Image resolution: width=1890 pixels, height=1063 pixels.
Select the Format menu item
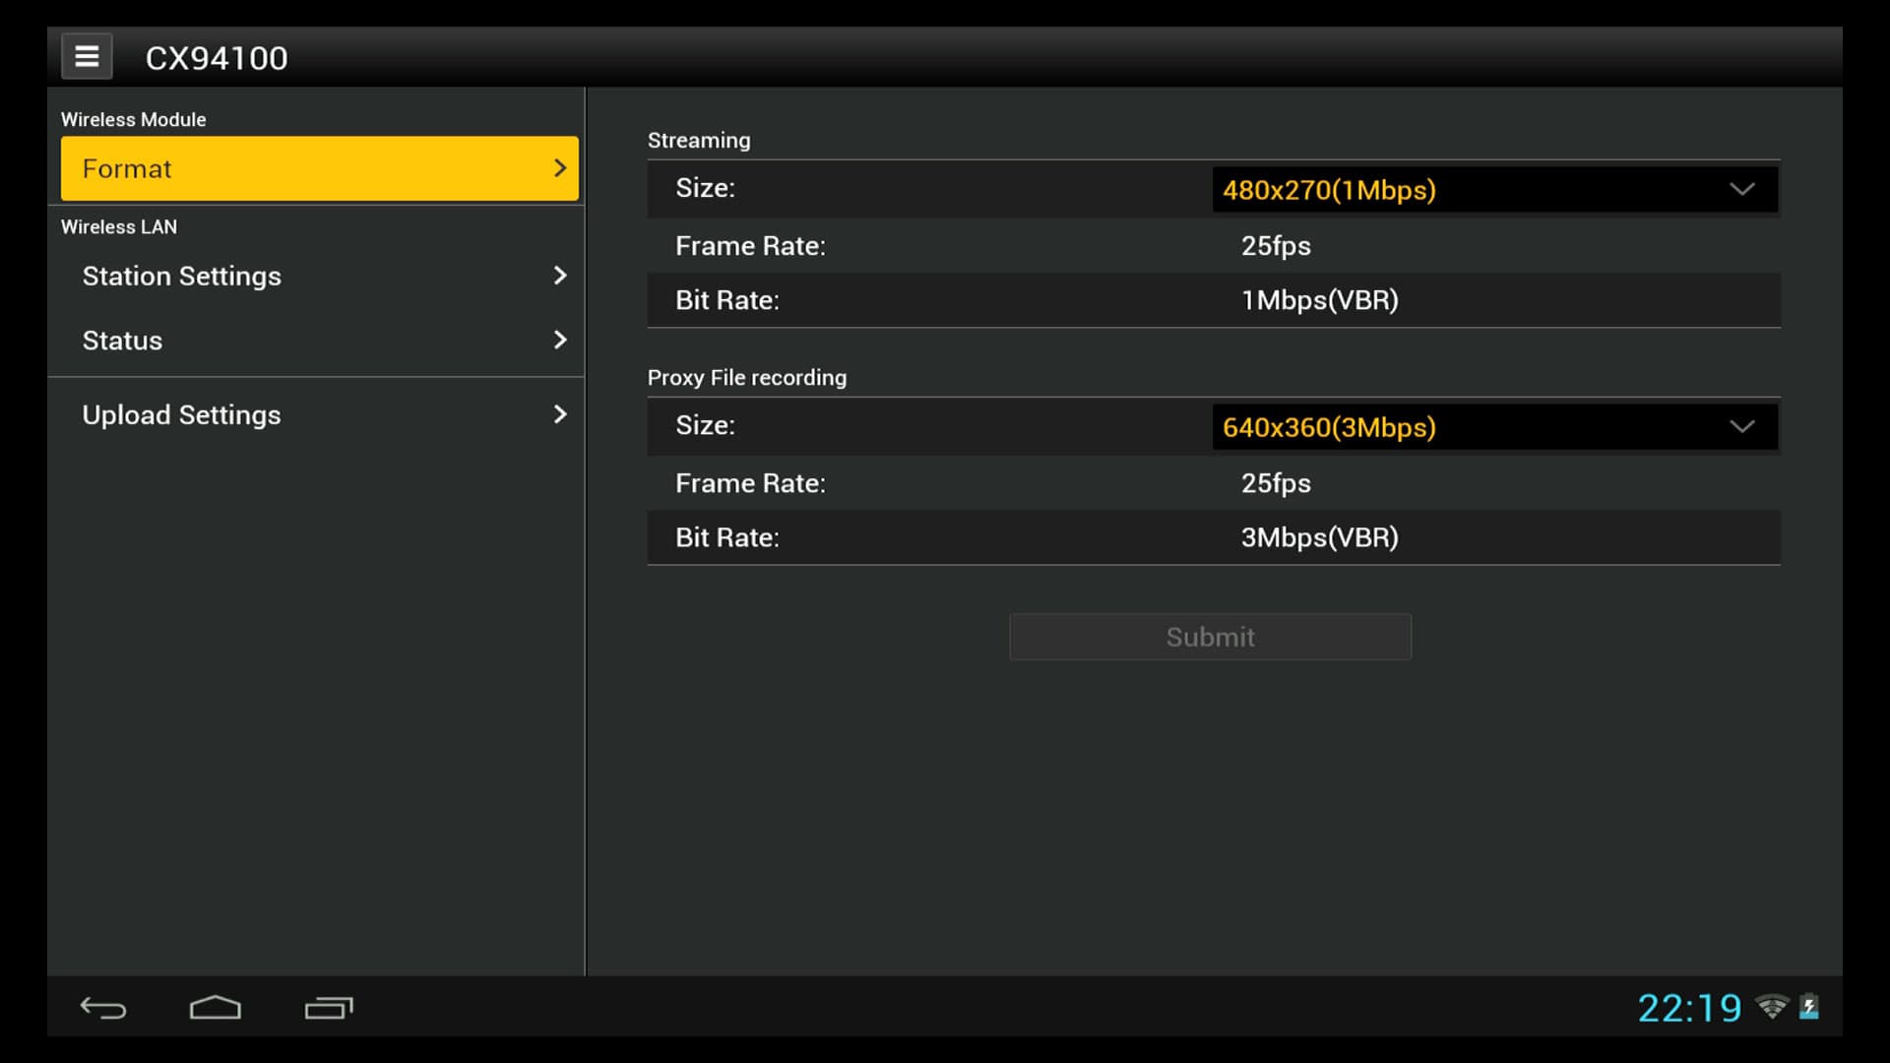click(295, 168)
